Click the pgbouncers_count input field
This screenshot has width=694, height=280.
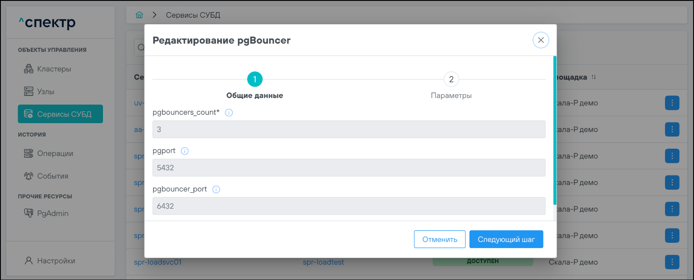click(x=349, y=130)
